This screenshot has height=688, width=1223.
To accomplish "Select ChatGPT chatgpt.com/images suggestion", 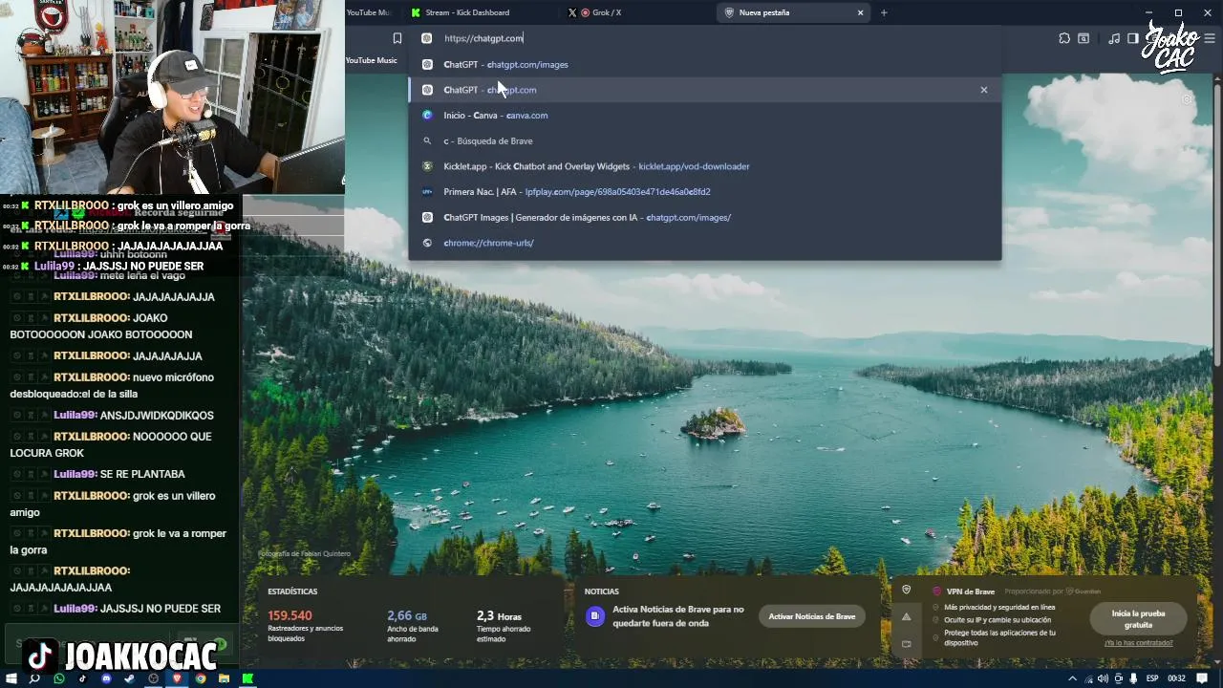I will (x=704, y=64).
